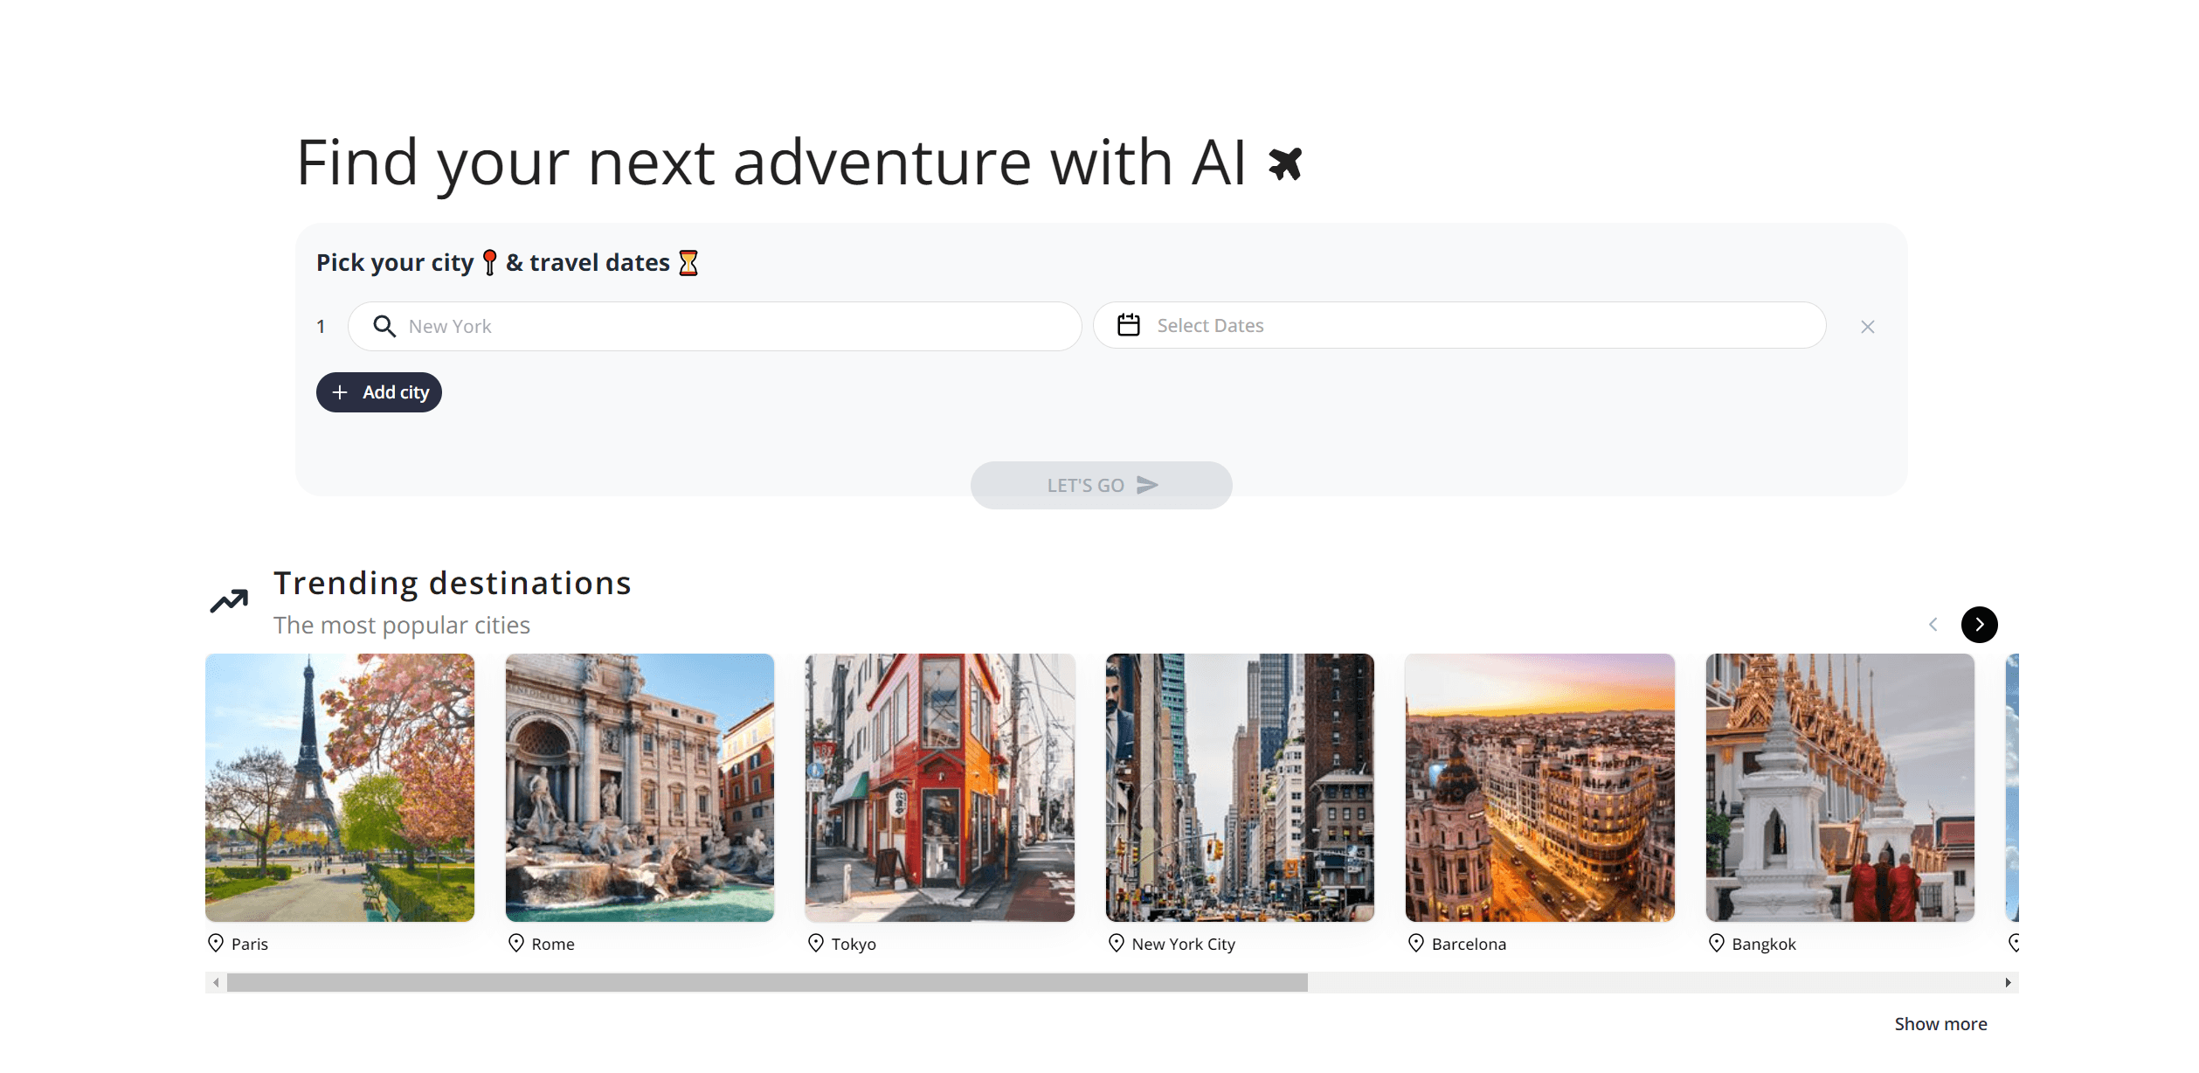Click the search icon in city field
This screenshot has height=1073, width=2199.
(384, 325)
